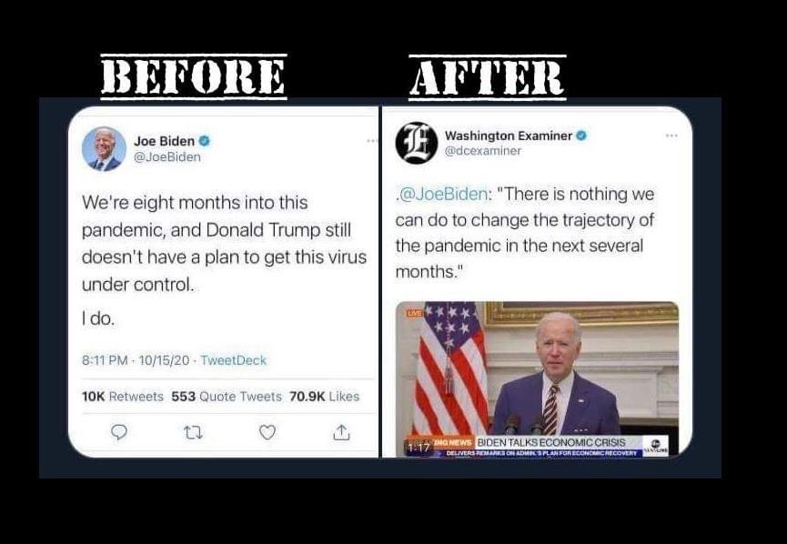Screen dimensions: 787x544
Task: Open Washington Examiner logo avatar
Action: (x=417, y=143)
